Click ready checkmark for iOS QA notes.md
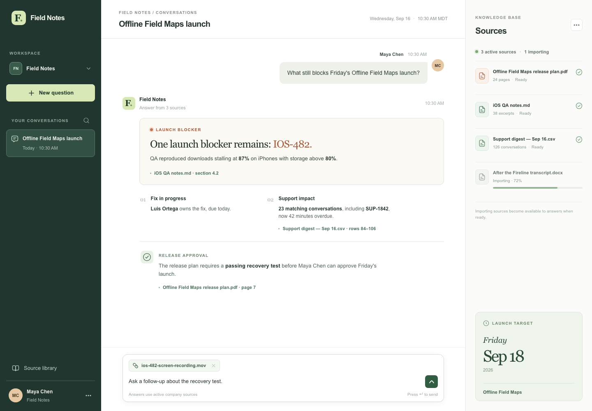 [x=579, y=106]
